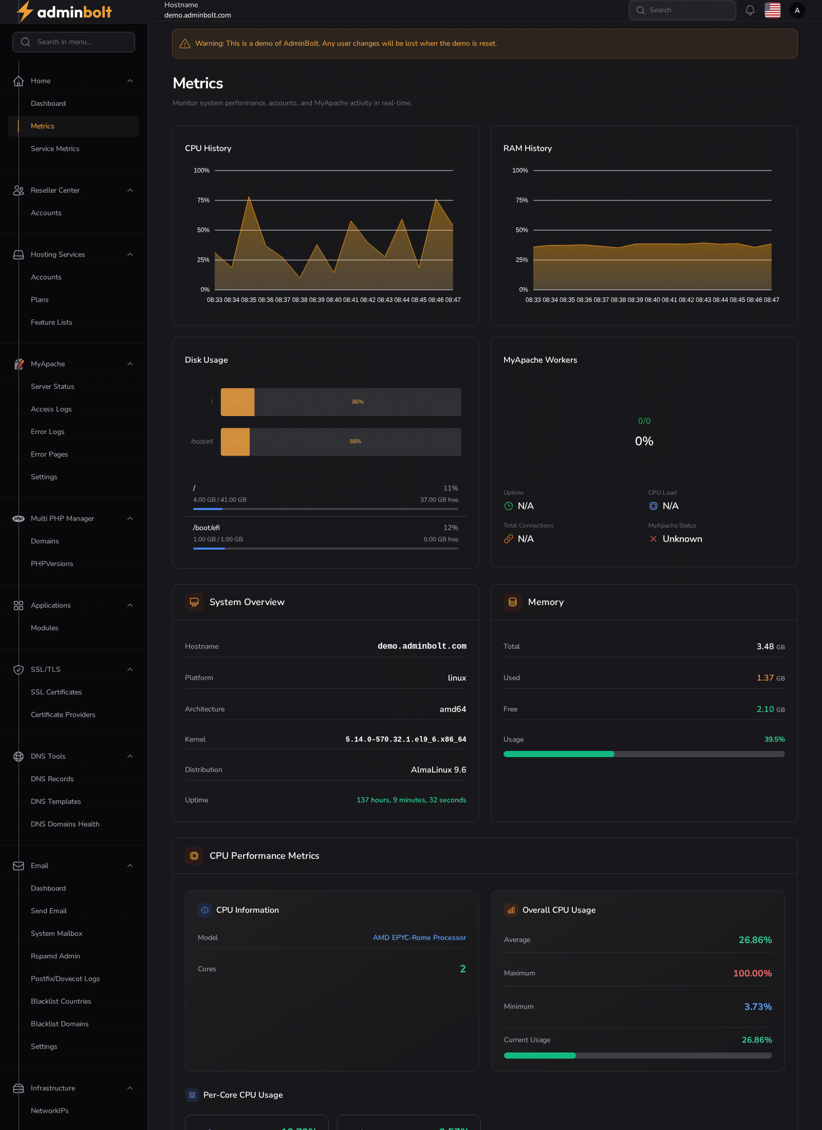Screen dimensions: 822x1130
Task: Click the Uptime clock icon in MyApache Workers
Action: point(509,506)
